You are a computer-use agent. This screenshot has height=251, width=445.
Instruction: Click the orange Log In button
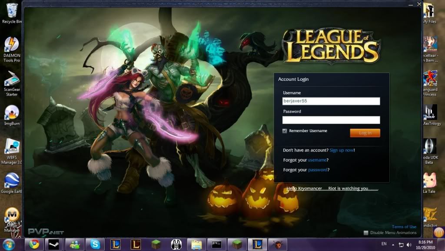365,133
